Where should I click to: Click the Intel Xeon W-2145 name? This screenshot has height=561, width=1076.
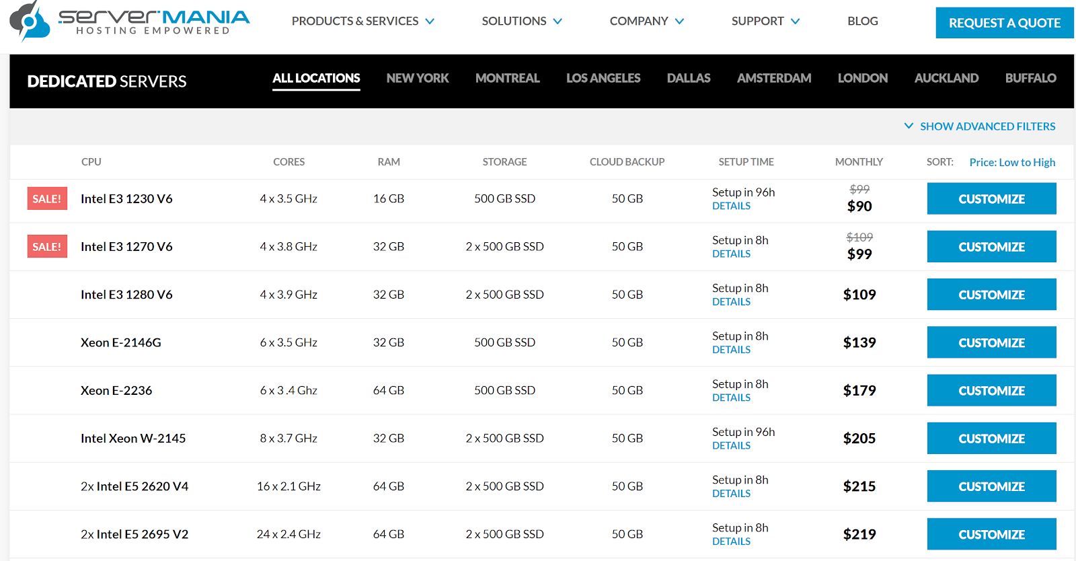click(133, 439)
